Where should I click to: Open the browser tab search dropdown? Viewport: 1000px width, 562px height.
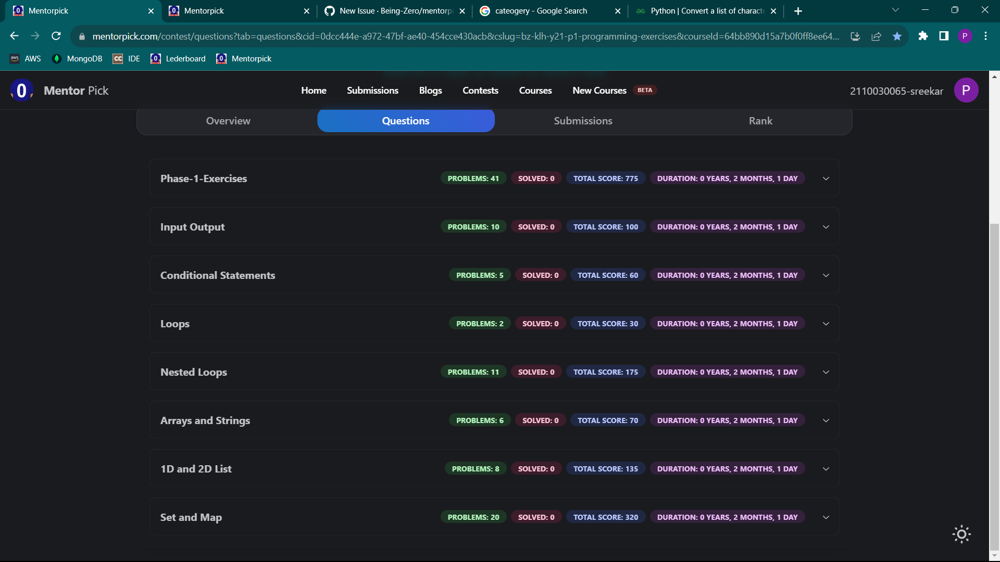pos(896,9)
